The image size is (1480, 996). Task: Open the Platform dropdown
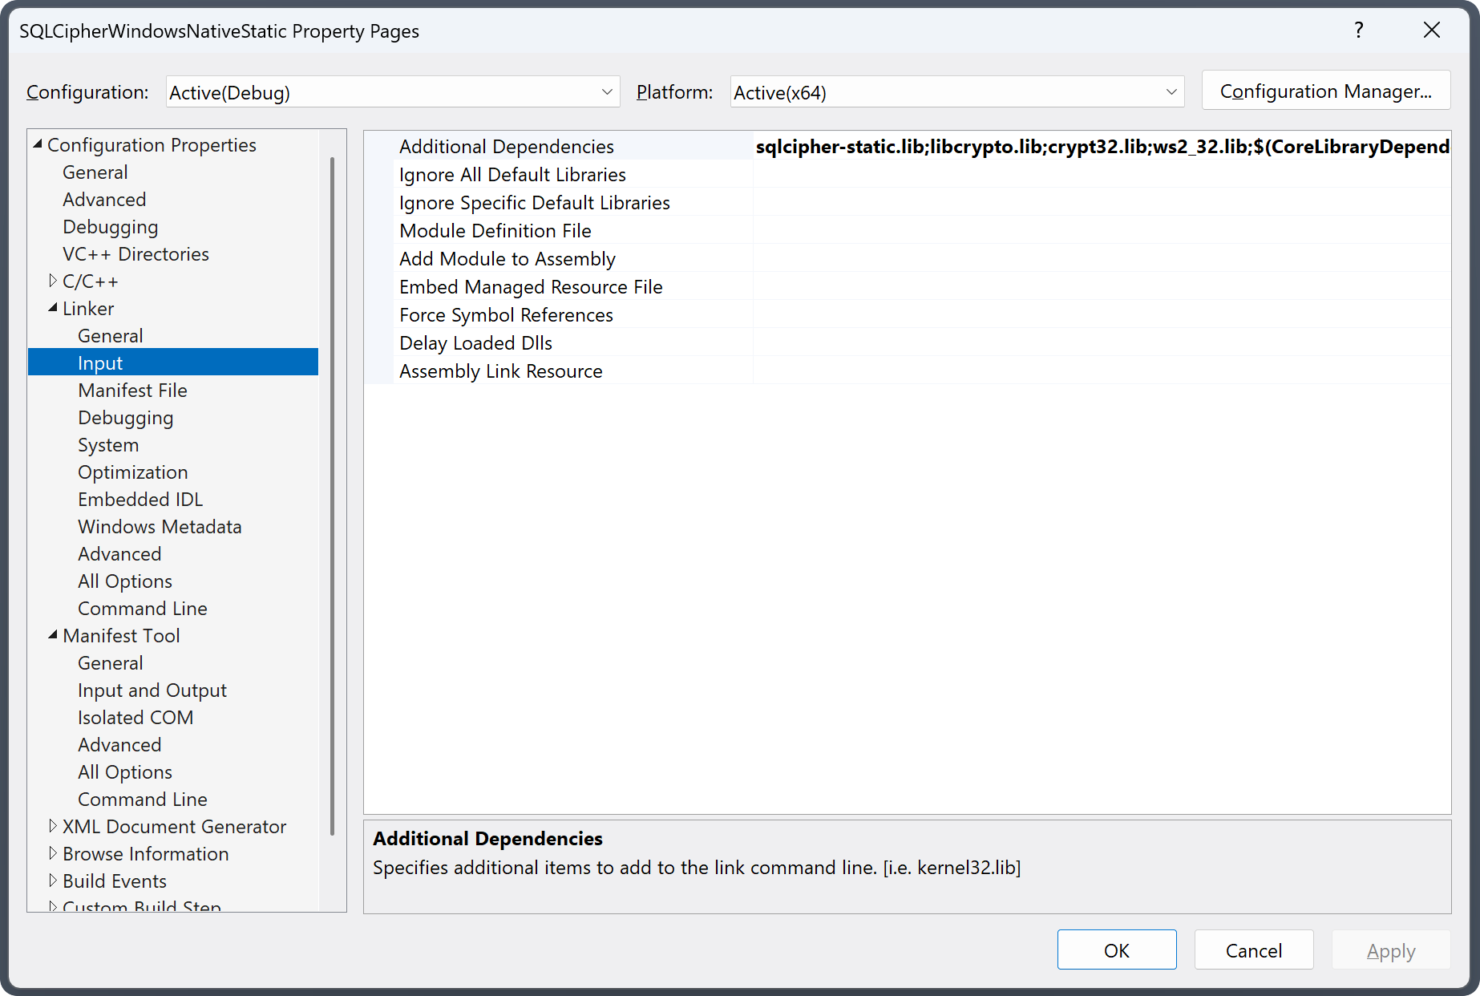(x=957, y=92)
